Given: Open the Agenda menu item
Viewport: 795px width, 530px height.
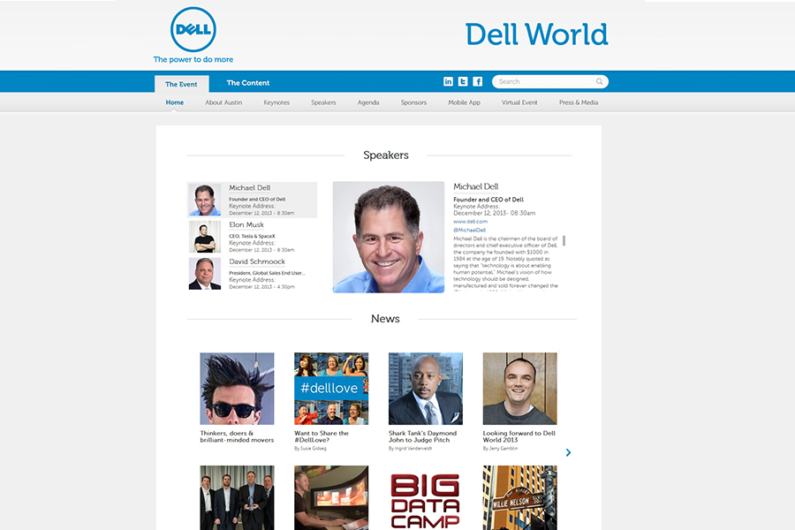Looking at the screenshot, I should pyautogui.click(x=368, y=102).
